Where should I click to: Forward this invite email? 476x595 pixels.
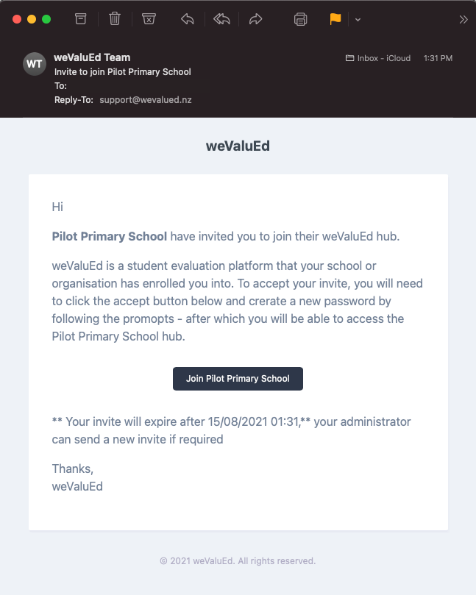[x=255, y=19]
